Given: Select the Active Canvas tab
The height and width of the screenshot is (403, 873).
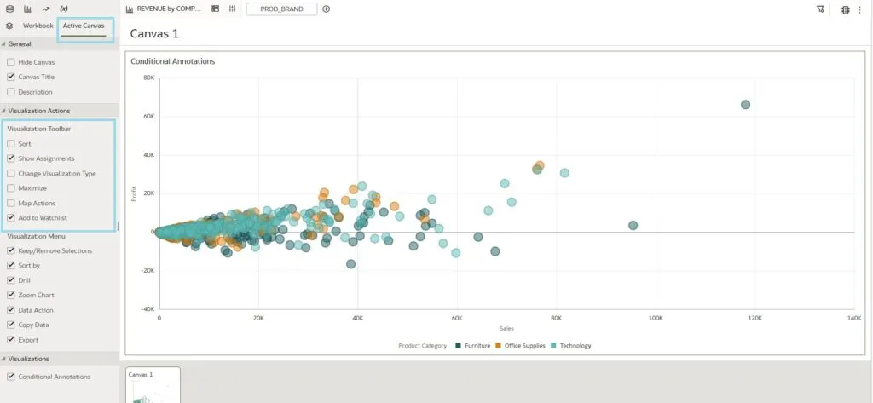Looking at the screenshot, I should (x=84, y=26).
